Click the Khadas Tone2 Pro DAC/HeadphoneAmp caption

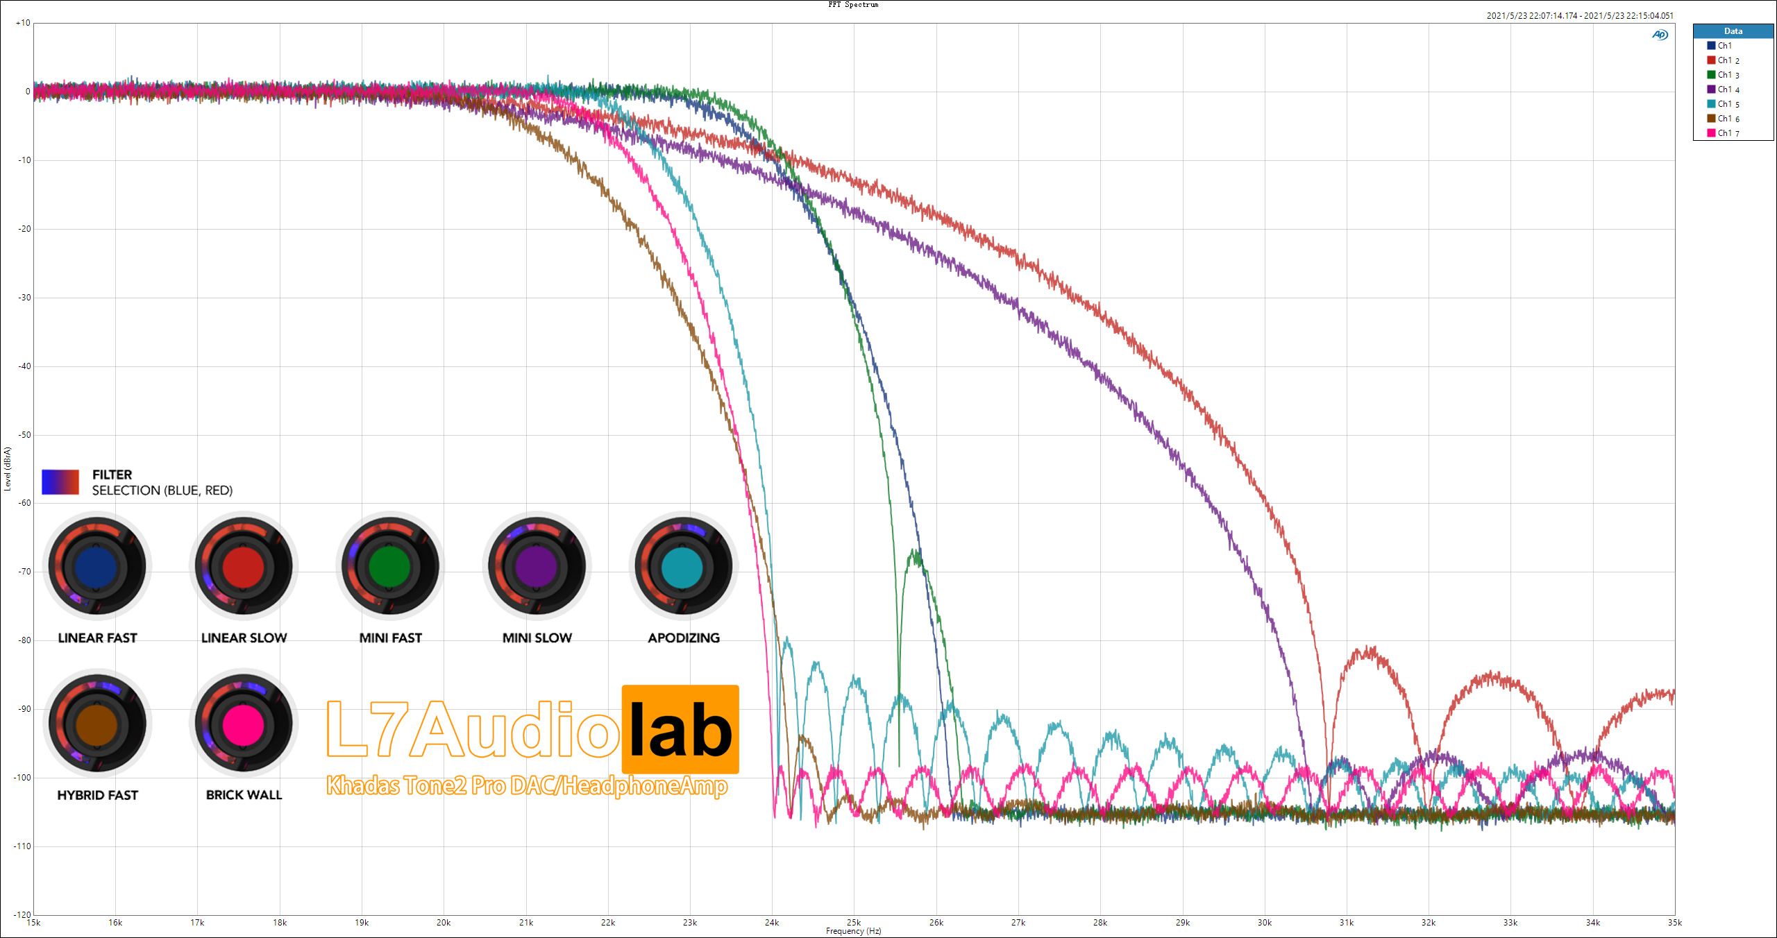click(527, 785)
